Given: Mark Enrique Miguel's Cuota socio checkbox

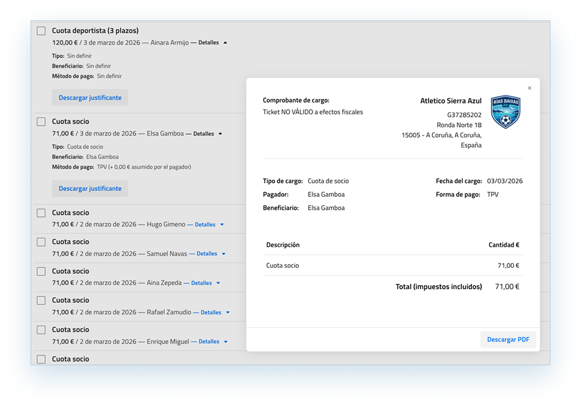Looking at the screenshot, I should 41,330.
